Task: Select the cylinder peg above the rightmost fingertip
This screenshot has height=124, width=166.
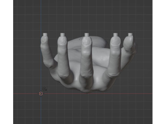Action: pos(130,34)
